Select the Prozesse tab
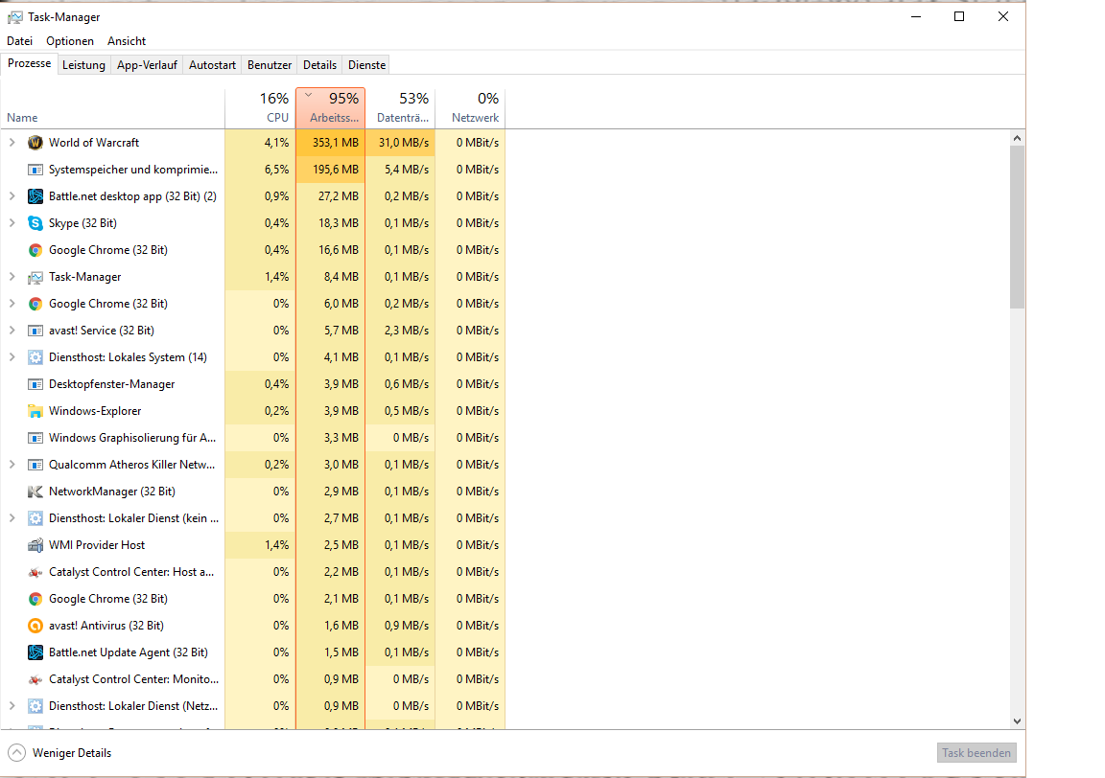Image resolution: width=1105 pixels, height=778 pixels. pyautogui.click(x=29, y=63)
